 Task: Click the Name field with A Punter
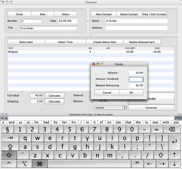click(136, 21)
